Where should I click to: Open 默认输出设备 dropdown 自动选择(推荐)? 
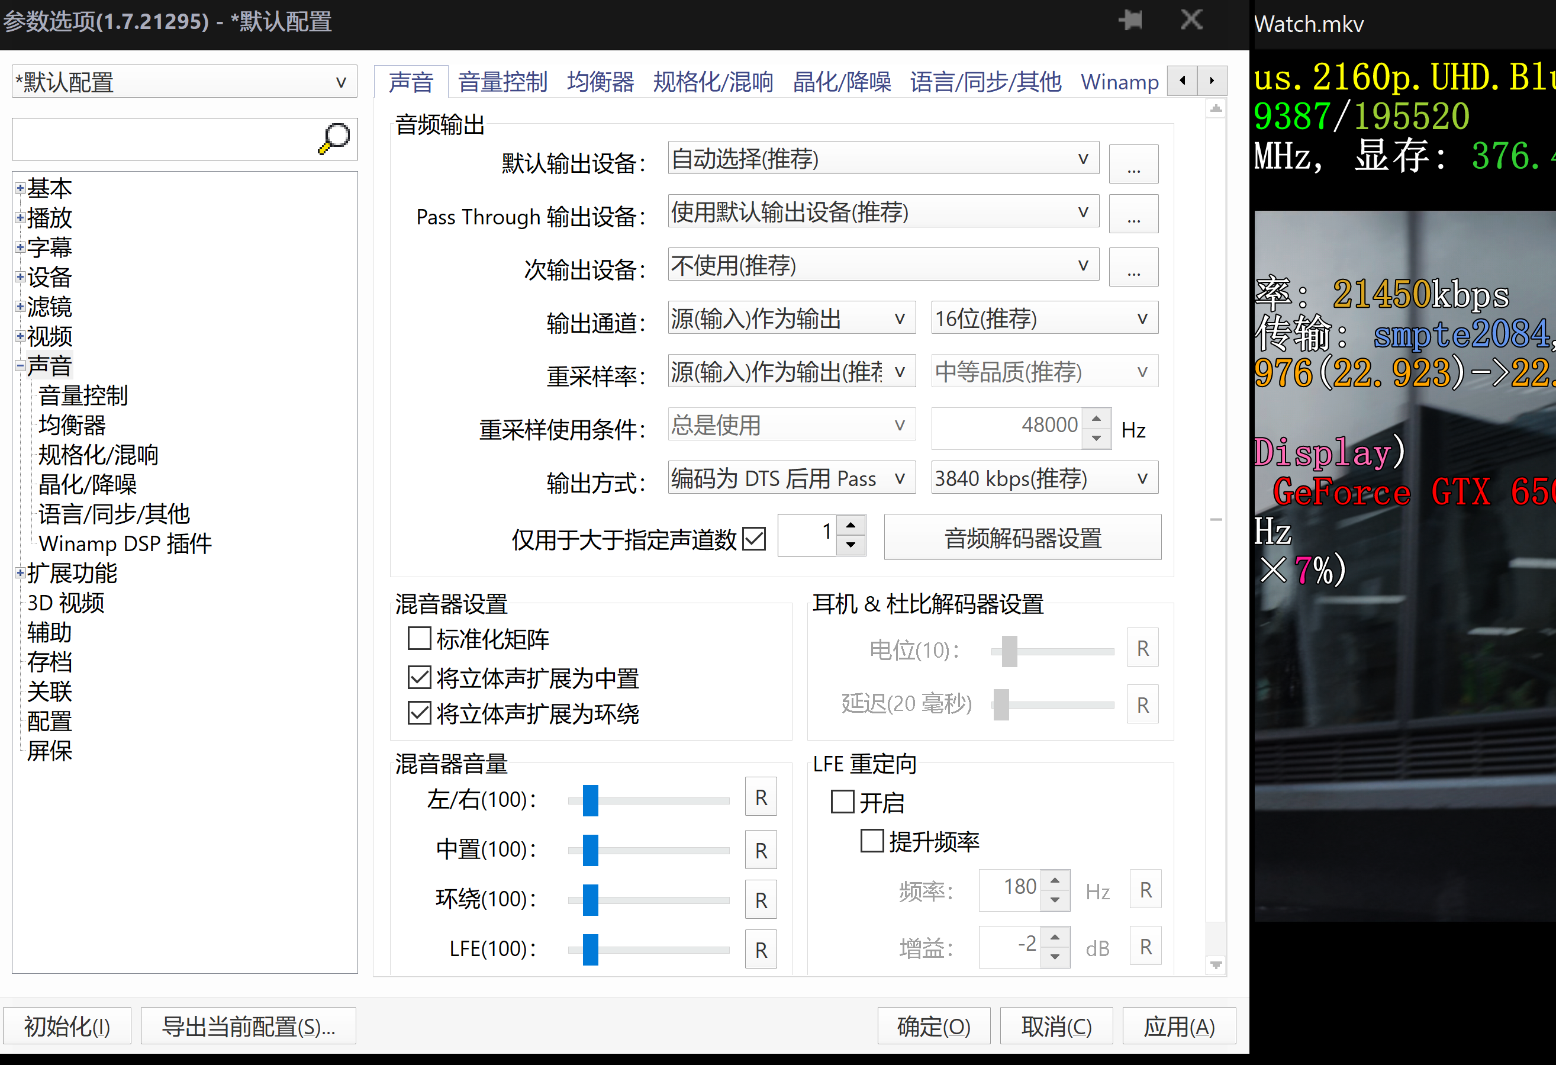[x=883, y=159]
